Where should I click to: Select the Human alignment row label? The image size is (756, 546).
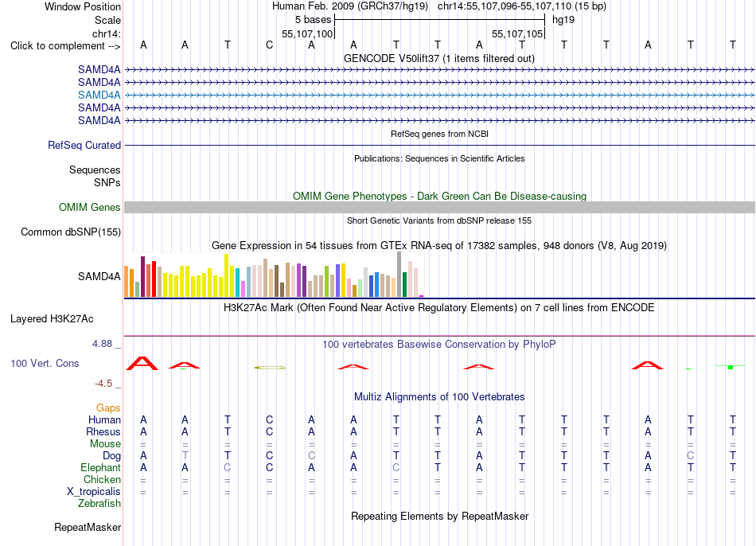point(104,419)
